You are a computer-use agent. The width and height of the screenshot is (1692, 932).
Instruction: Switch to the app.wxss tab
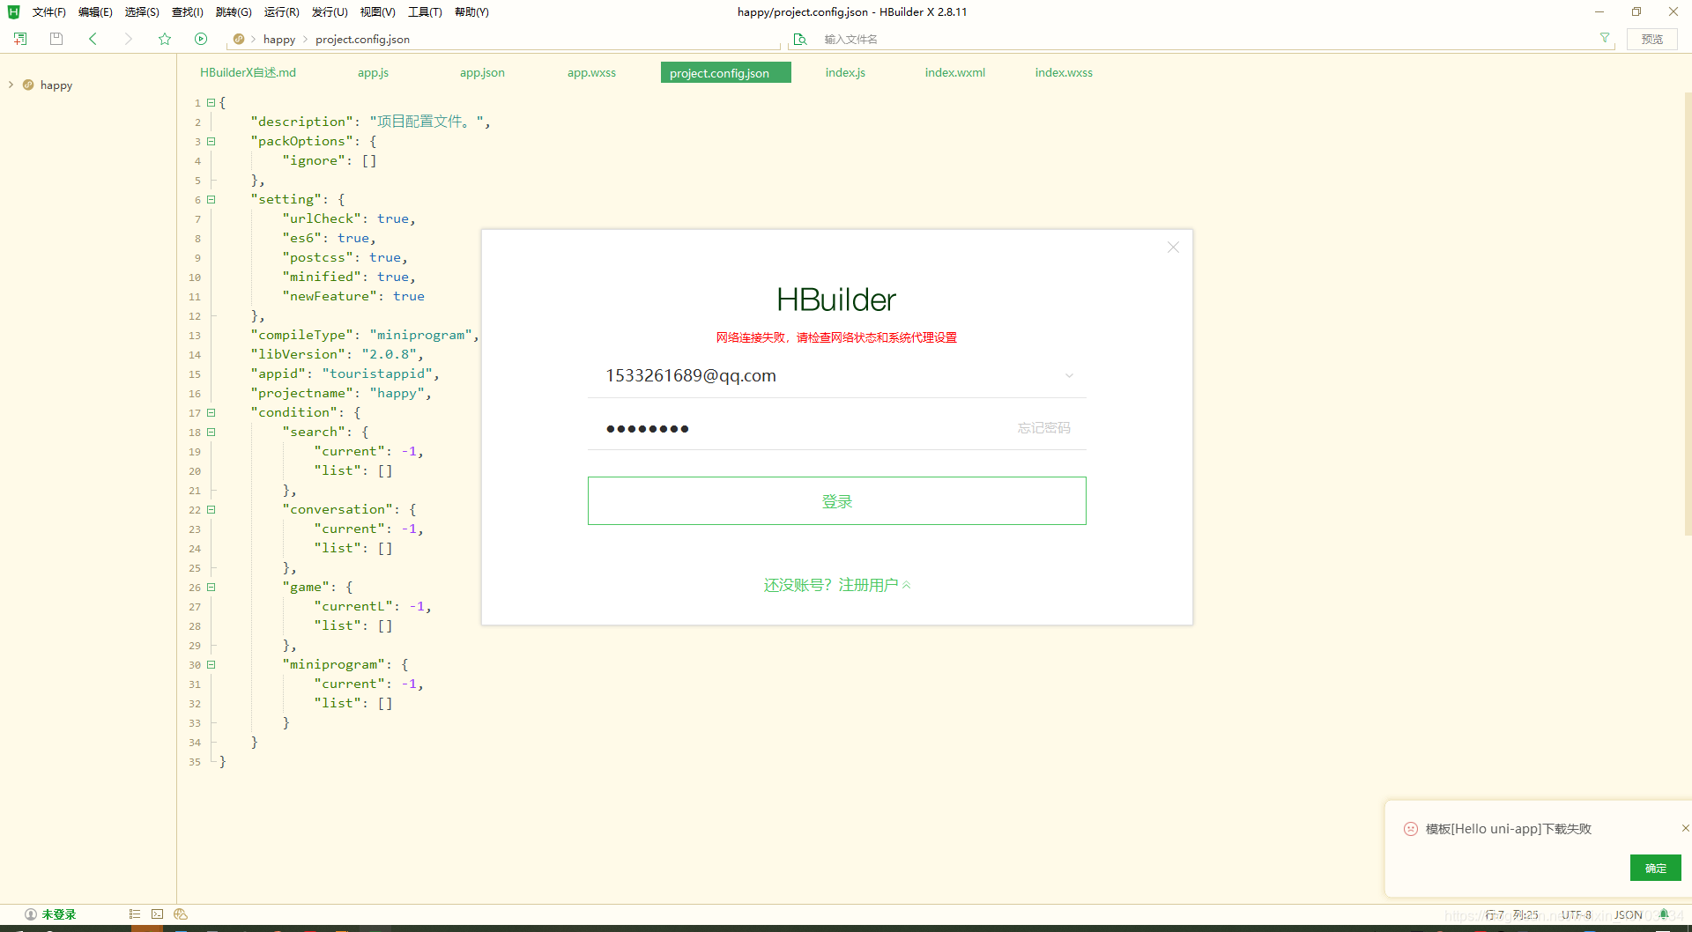(x=591, y=72)
